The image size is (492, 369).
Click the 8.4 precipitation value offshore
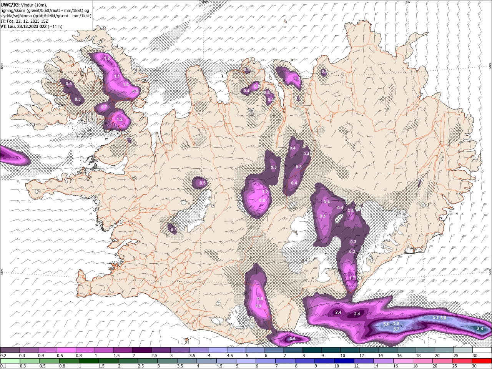pyautogui.click(x=480, y=329)
